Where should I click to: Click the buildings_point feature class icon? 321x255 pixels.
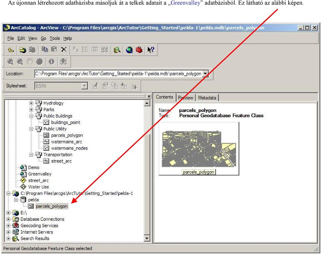(46, 122)
